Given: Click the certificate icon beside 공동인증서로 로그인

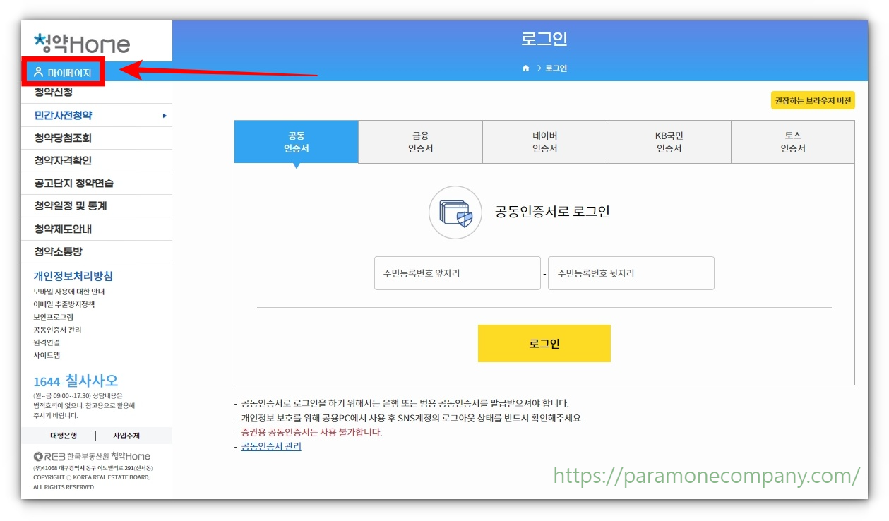Looking at the screenshot, I should (455, 212).
